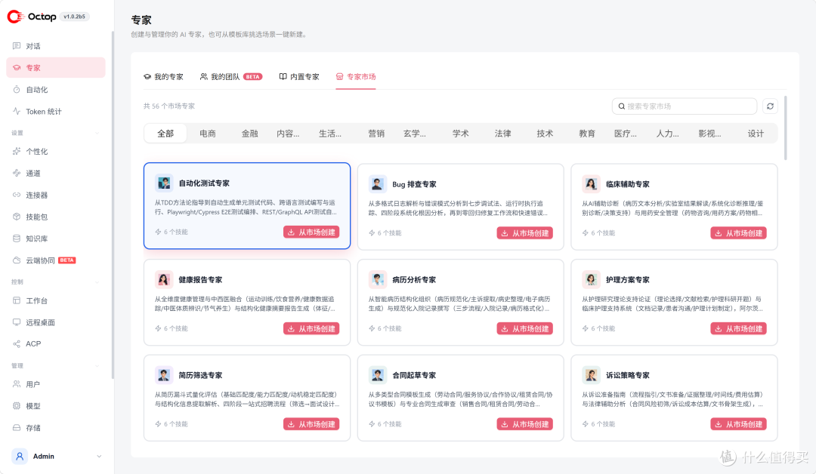Open the 远程桌面 monitor icon
The width and height of the screenshot is (816, 474).
point(17,322)
